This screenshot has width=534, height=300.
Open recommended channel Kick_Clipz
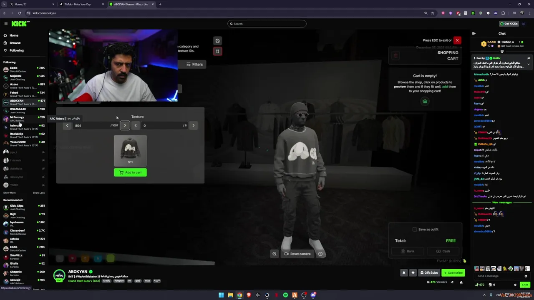tap(24, 207)
